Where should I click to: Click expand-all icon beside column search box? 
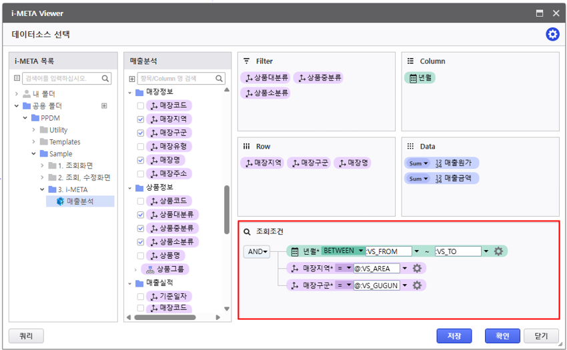[x=132, y=79]
